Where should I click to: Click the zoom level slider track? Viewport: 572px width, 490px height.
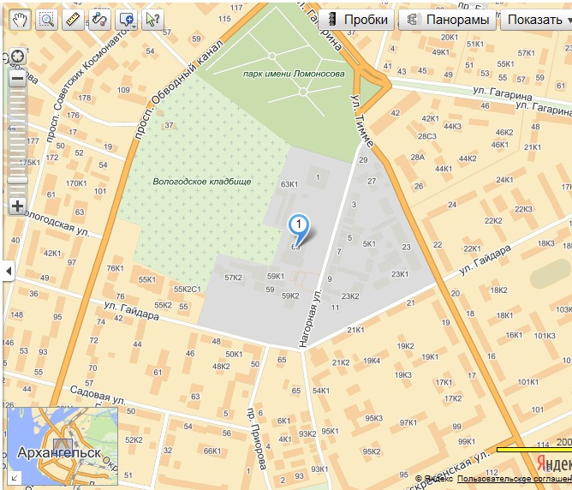(x=16, y=141)
